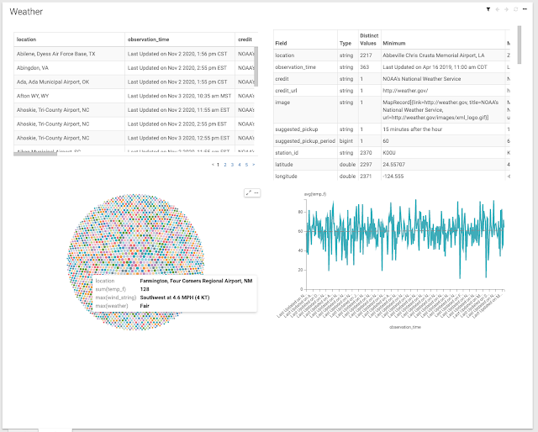This screenshot has width=538, height=432.
Task: Click the Nov 2 2020, 11:55 am EST cell
Action: [x=180, y=110]
